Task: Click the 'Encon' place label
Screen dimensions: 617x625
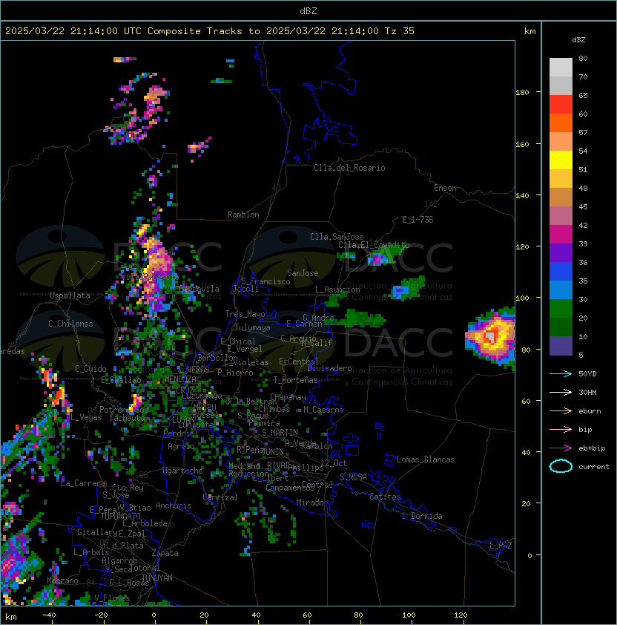Action: (445, 188)
